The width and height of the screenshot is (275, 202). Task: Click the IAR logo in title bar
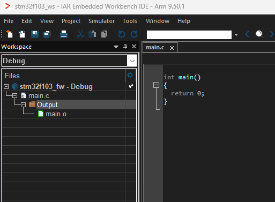8,6
